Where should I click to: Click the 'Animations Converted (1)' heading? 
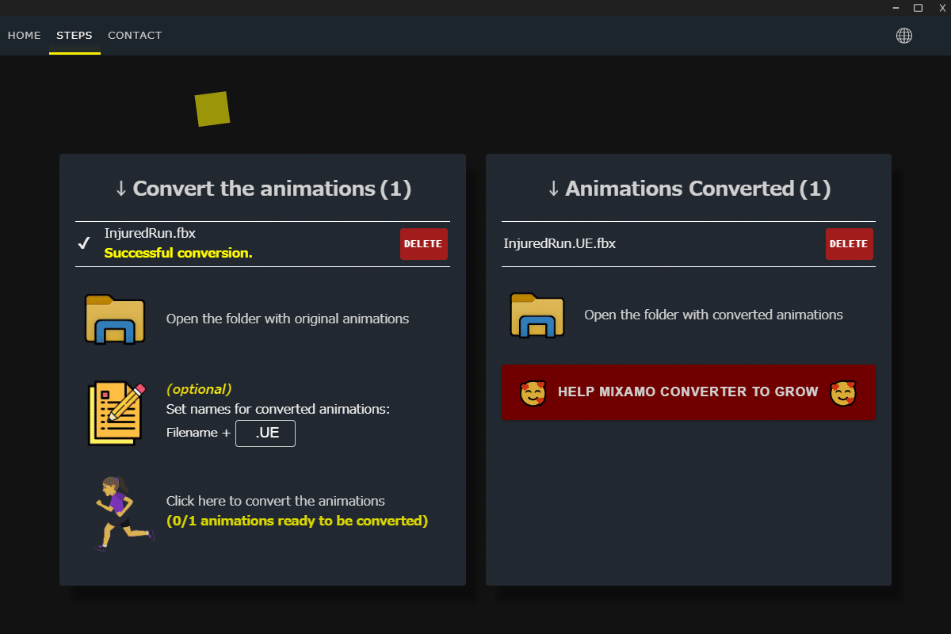[x=689, y=189]
